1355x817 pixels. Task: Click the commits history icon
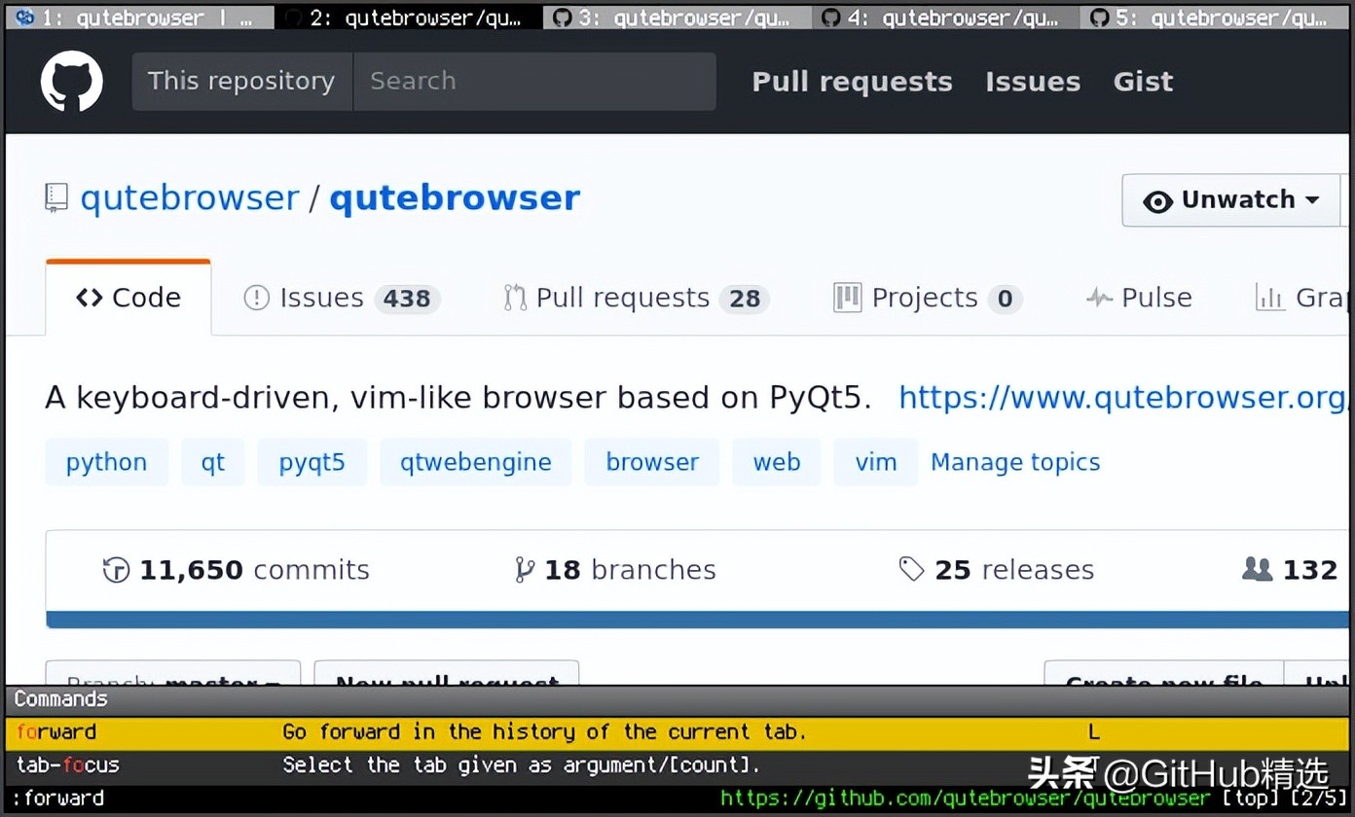116,569
